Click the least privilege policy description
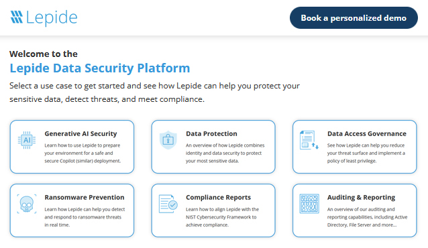428x248 pixels. point(366,153)
